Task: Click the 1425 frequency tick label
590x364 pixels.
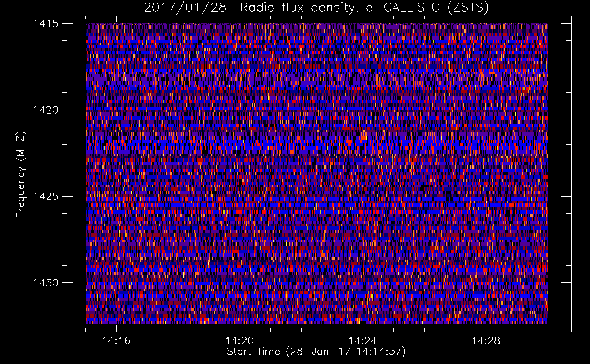Action: point(46,197)
